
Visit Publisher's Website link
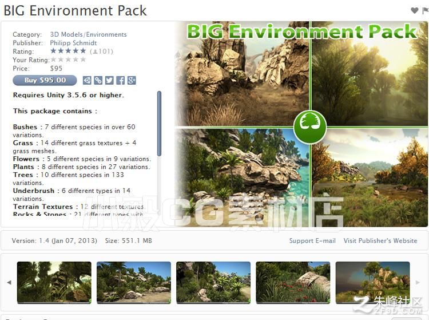click(x=380, y=240)
